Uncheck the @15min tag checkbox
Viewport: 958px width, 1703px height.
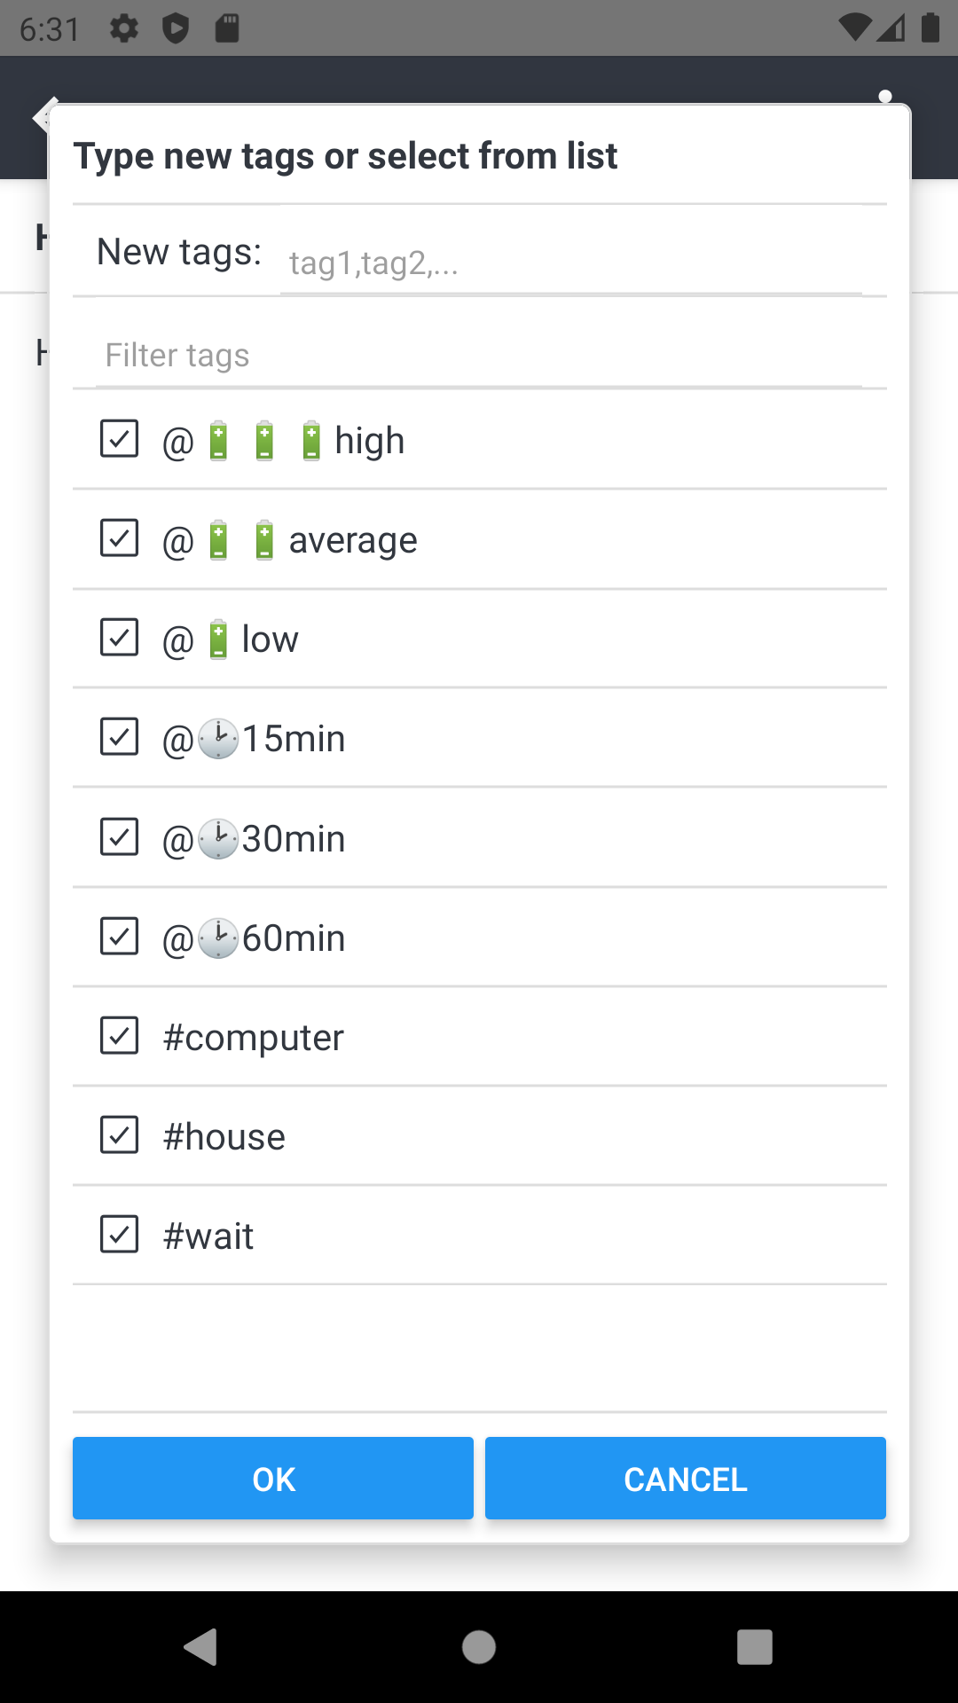coord(118,736)
